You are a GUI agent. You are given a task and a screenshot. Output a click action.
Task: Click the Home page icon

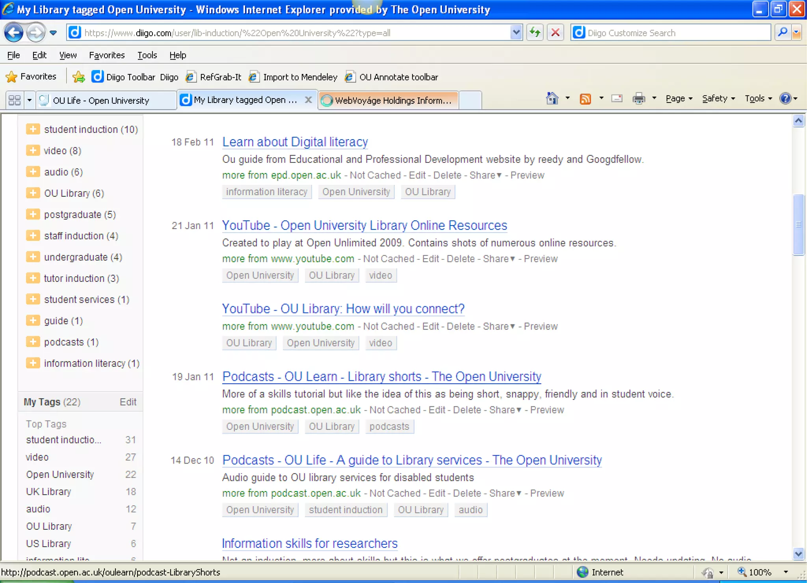[x=552, y=99]
